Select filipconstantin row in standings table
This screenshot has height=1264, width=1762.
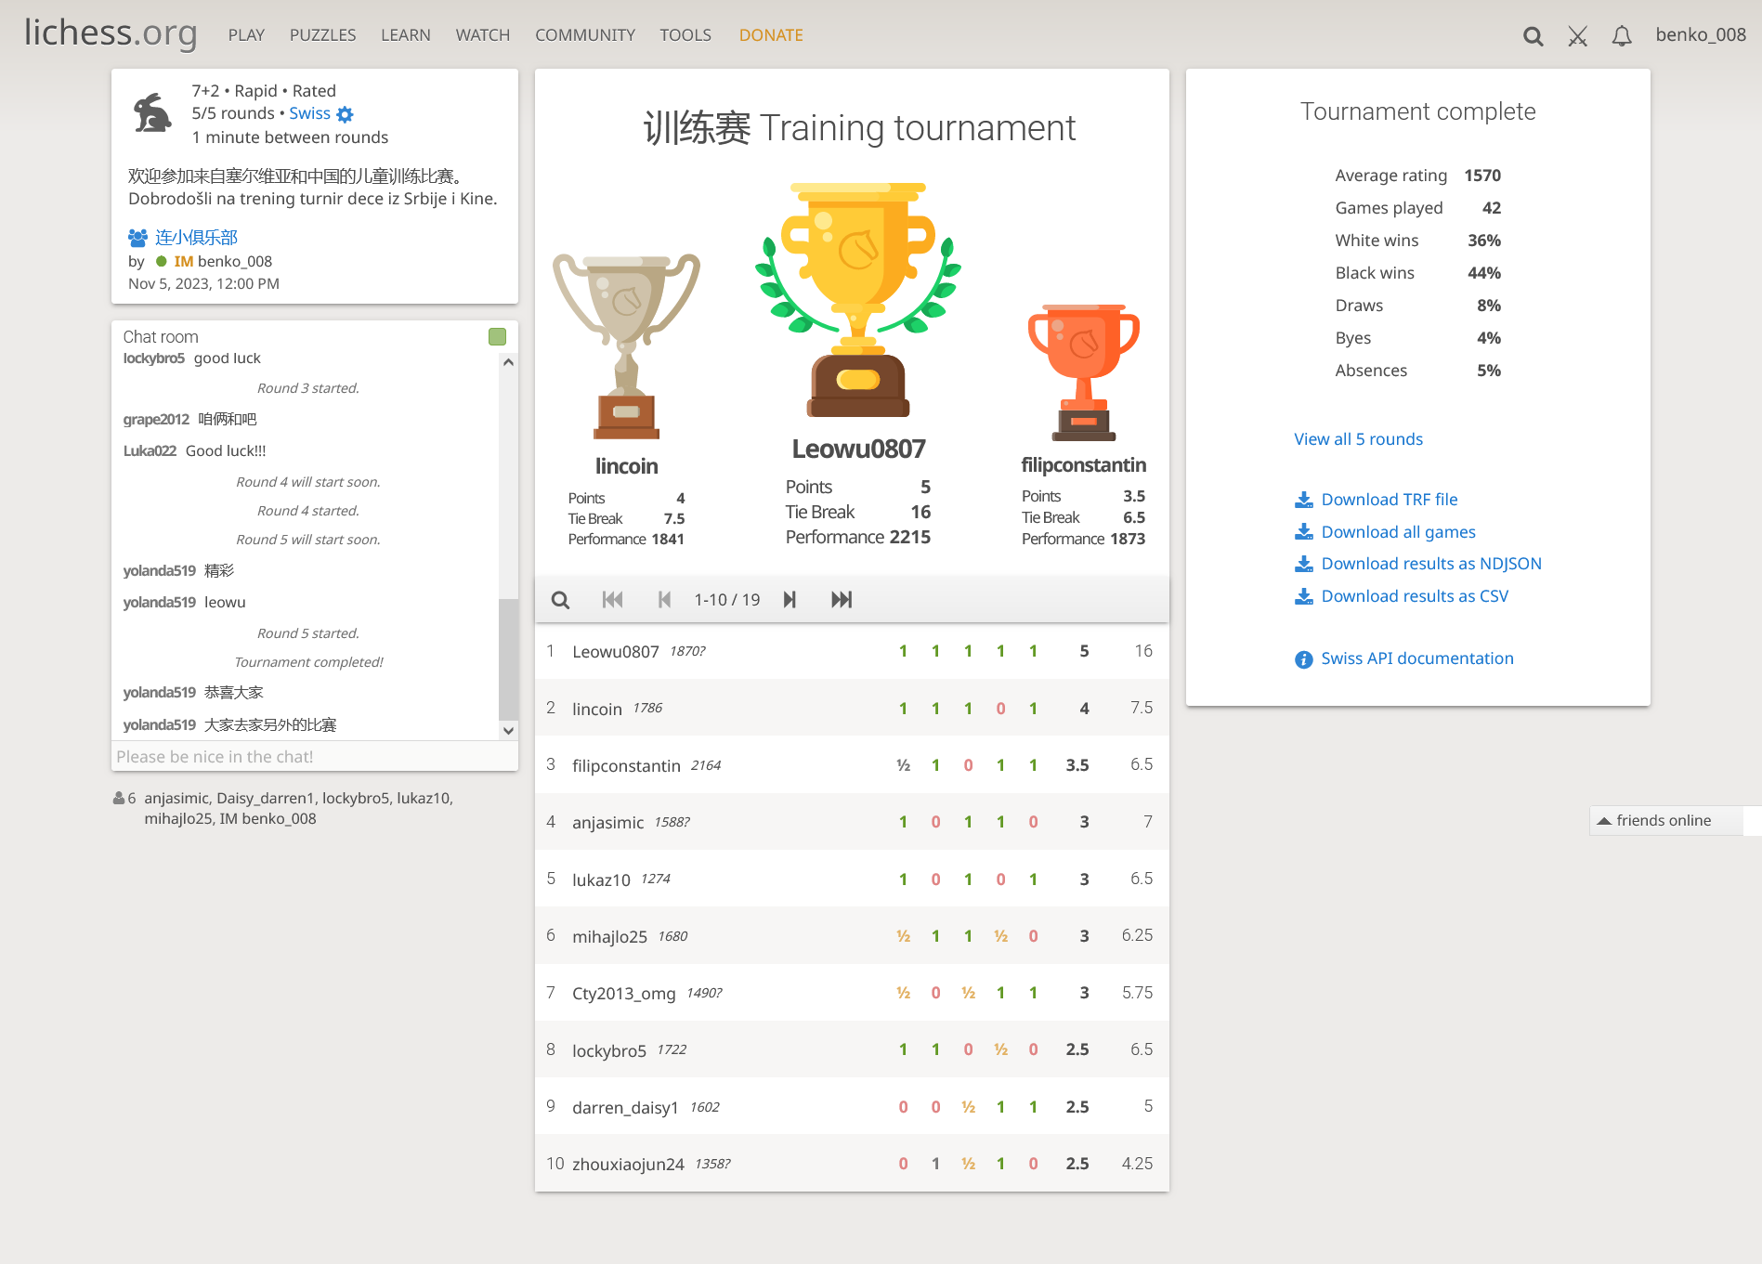(852, 765)
